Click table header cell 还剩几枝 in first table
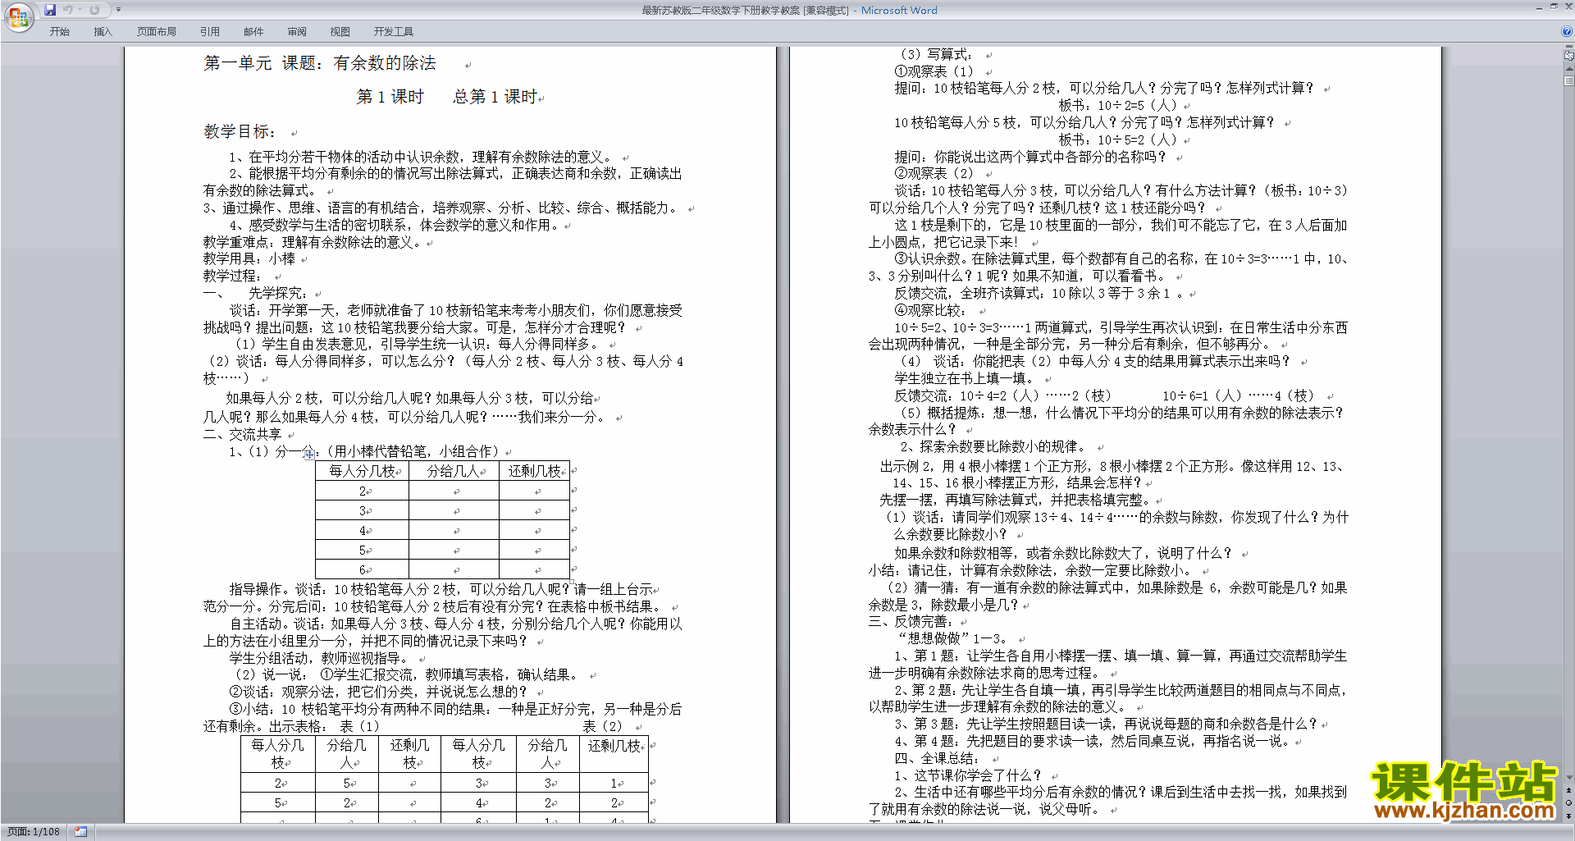Viewport: 1575px width, 841px height. [534, 471]
